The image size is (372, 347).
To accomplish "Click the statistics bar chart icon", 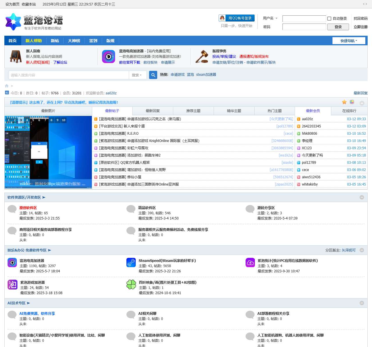I will [x=7, y=92].
